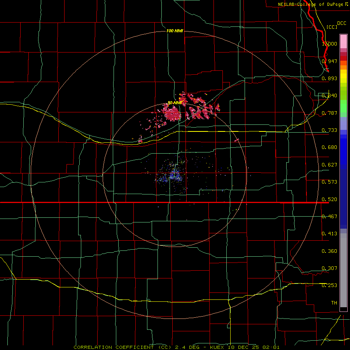Screen dimensions: 350x350
Task: Click the 0.947 legend value
Action: pyautogui.click(x=329, y=61)
